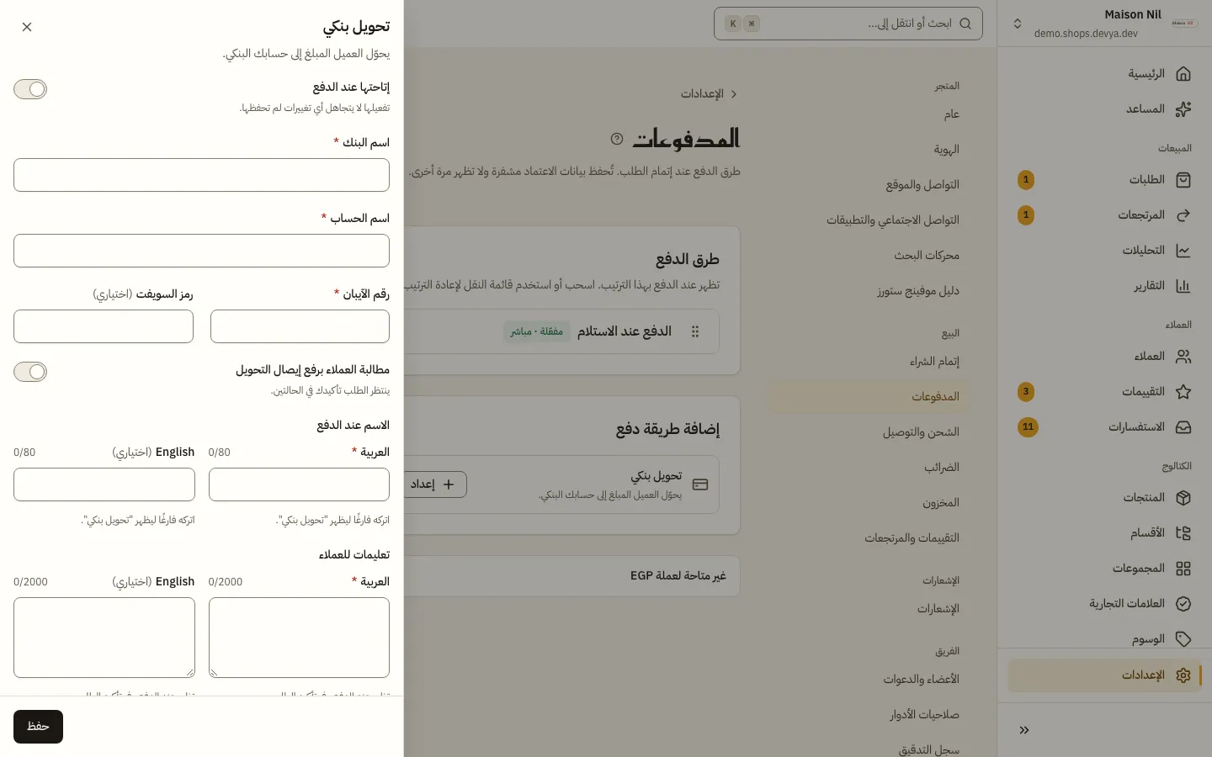Click the رمز السويفت input field
This screenshot has height=757, width=1212.
[x=104, y=326]
